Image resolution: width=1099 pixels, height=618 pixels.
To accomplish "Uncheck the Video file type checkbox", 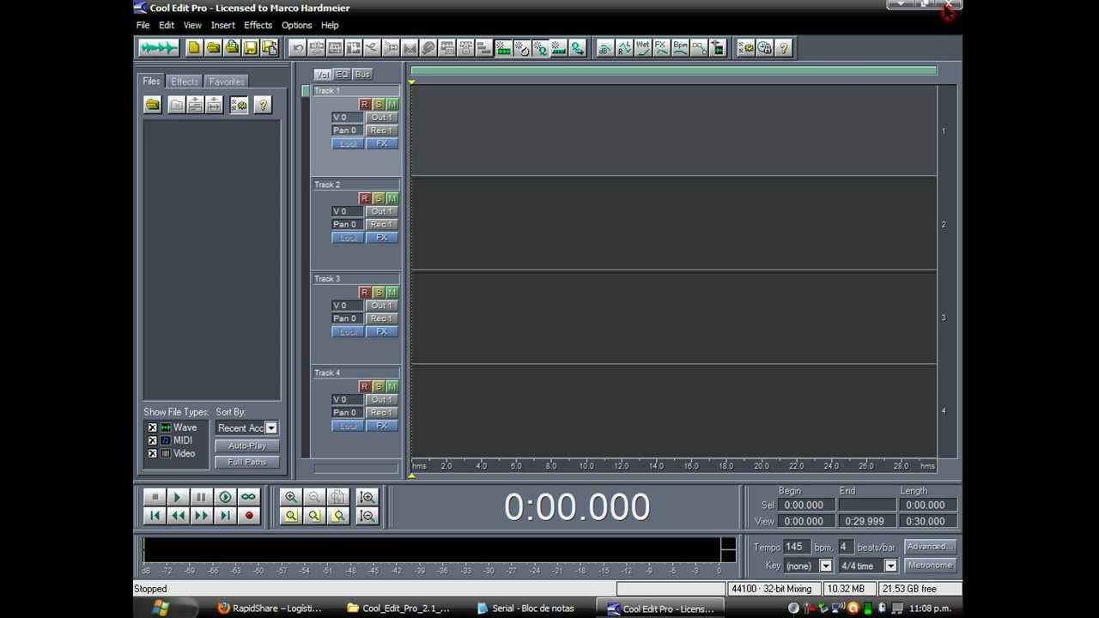I will coord(153,453).
